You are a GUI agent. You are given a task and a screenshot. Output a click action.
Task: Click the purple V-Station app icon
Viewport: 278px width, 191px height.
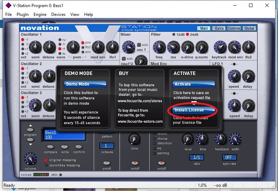(8, 5)
